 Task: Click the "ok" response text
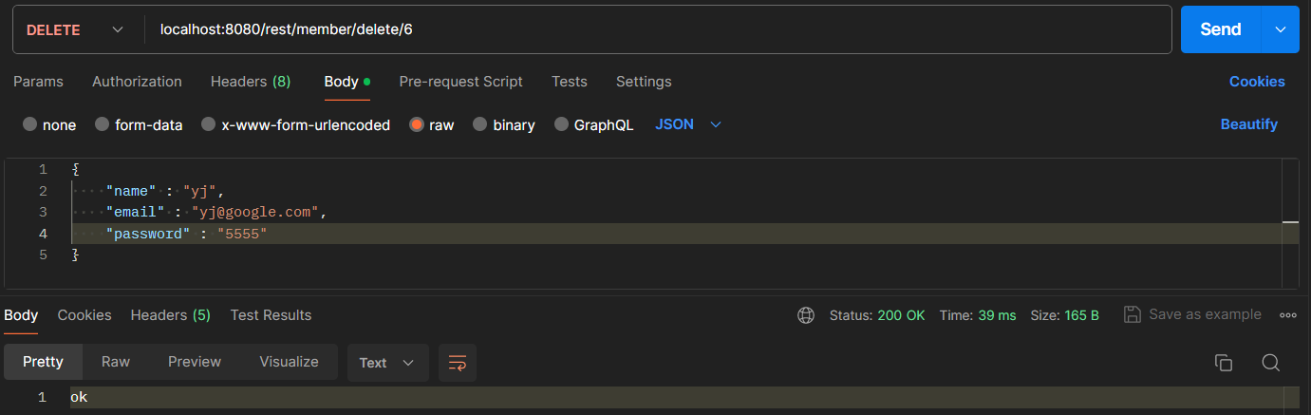click(x=79, y=398)
